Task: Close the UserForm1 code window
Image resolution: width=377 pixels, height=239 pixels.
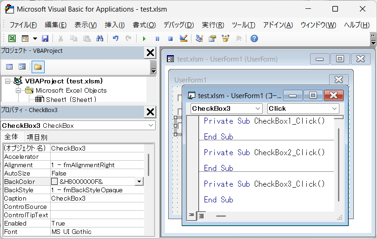Action: (x=334, y=95)
